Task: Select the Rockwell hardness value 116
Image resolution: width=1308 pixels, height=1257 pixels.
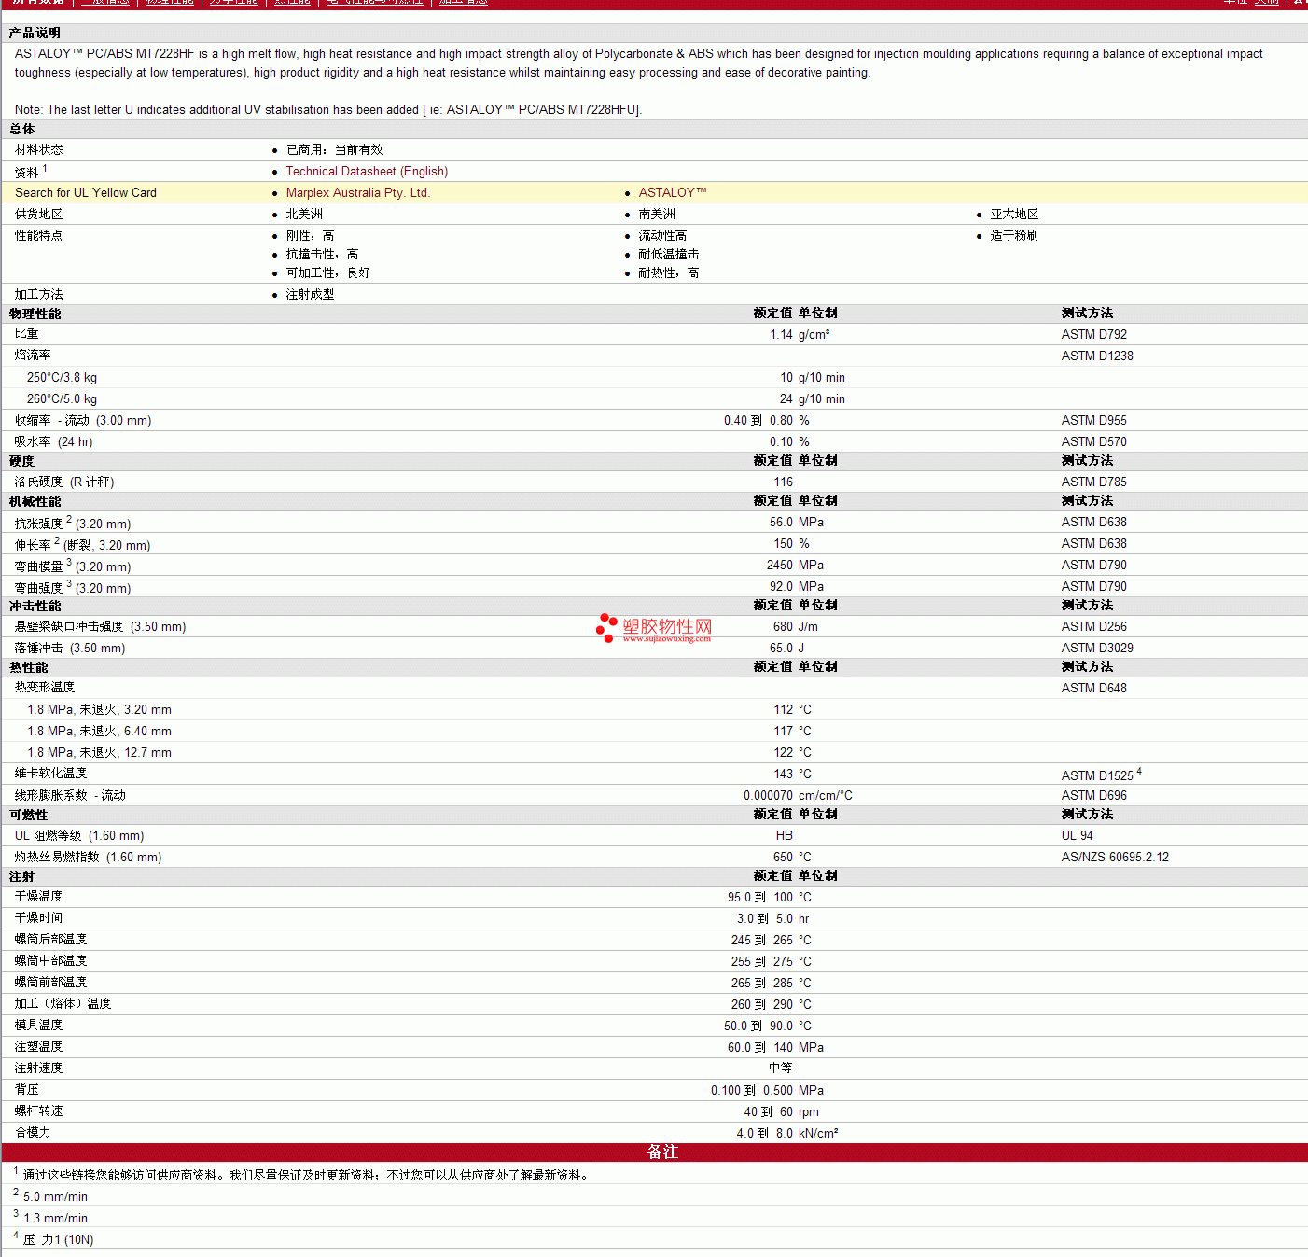Action: (784, 482)
